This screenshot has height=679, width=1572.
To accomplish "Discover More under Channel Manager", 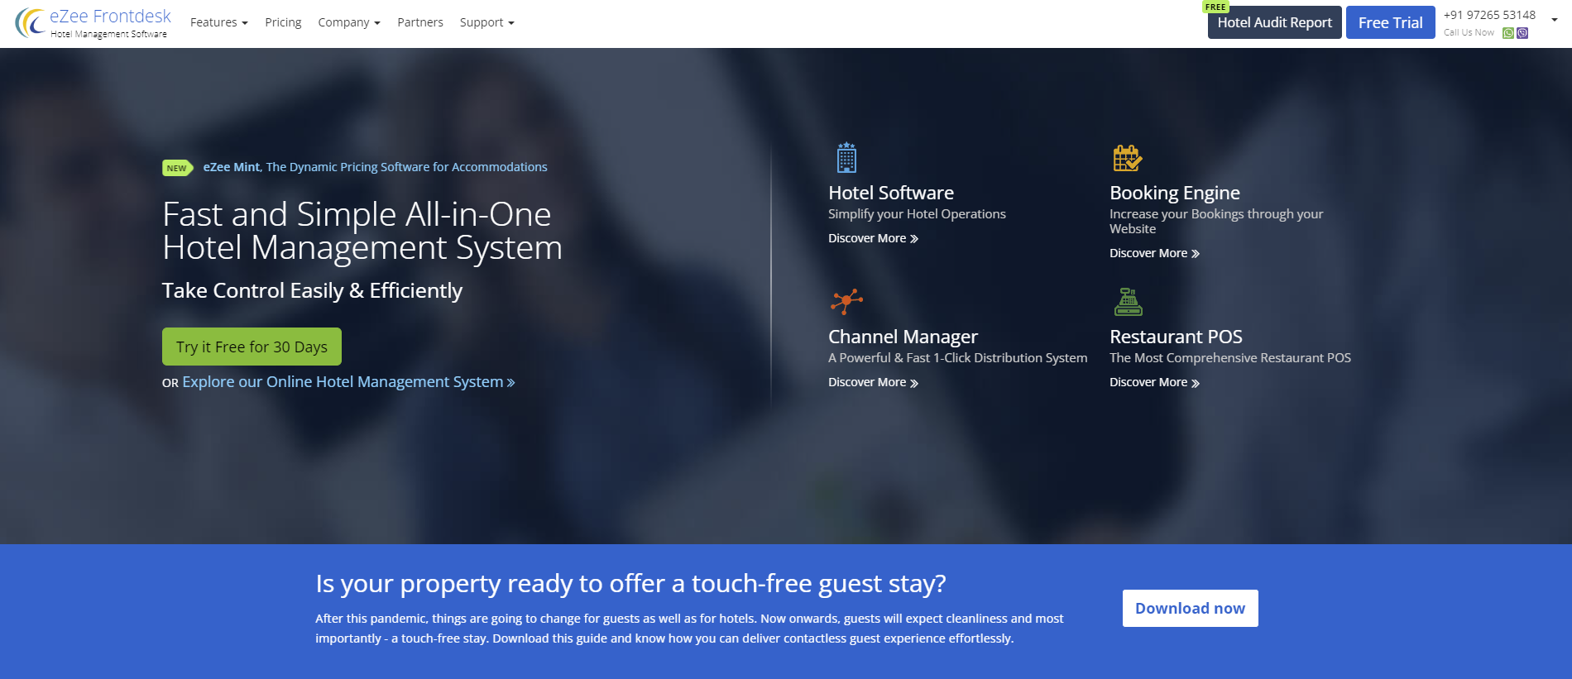I will [873, 382].
